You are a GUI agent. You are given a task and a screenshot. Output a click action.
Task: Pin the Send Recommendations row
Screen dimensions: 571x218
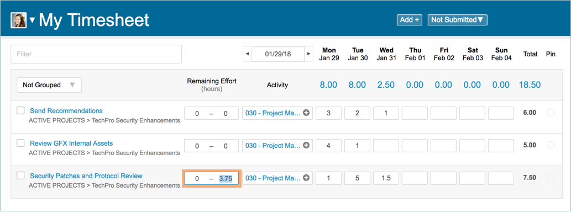pos(551,113)
